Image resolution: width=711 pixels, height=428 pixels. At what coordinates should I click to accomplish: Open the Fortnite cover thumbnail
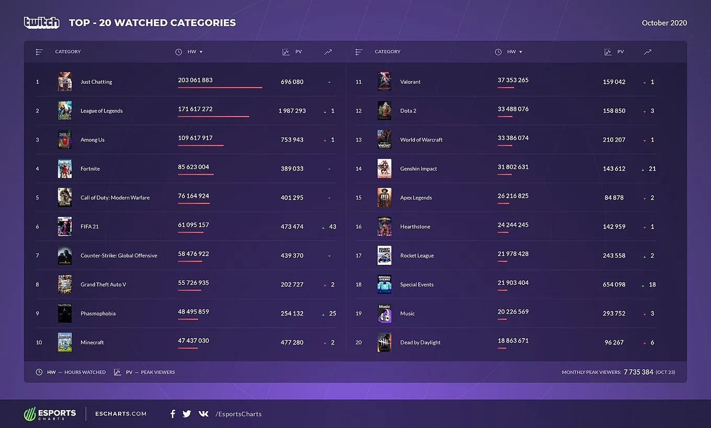(65, 169)
